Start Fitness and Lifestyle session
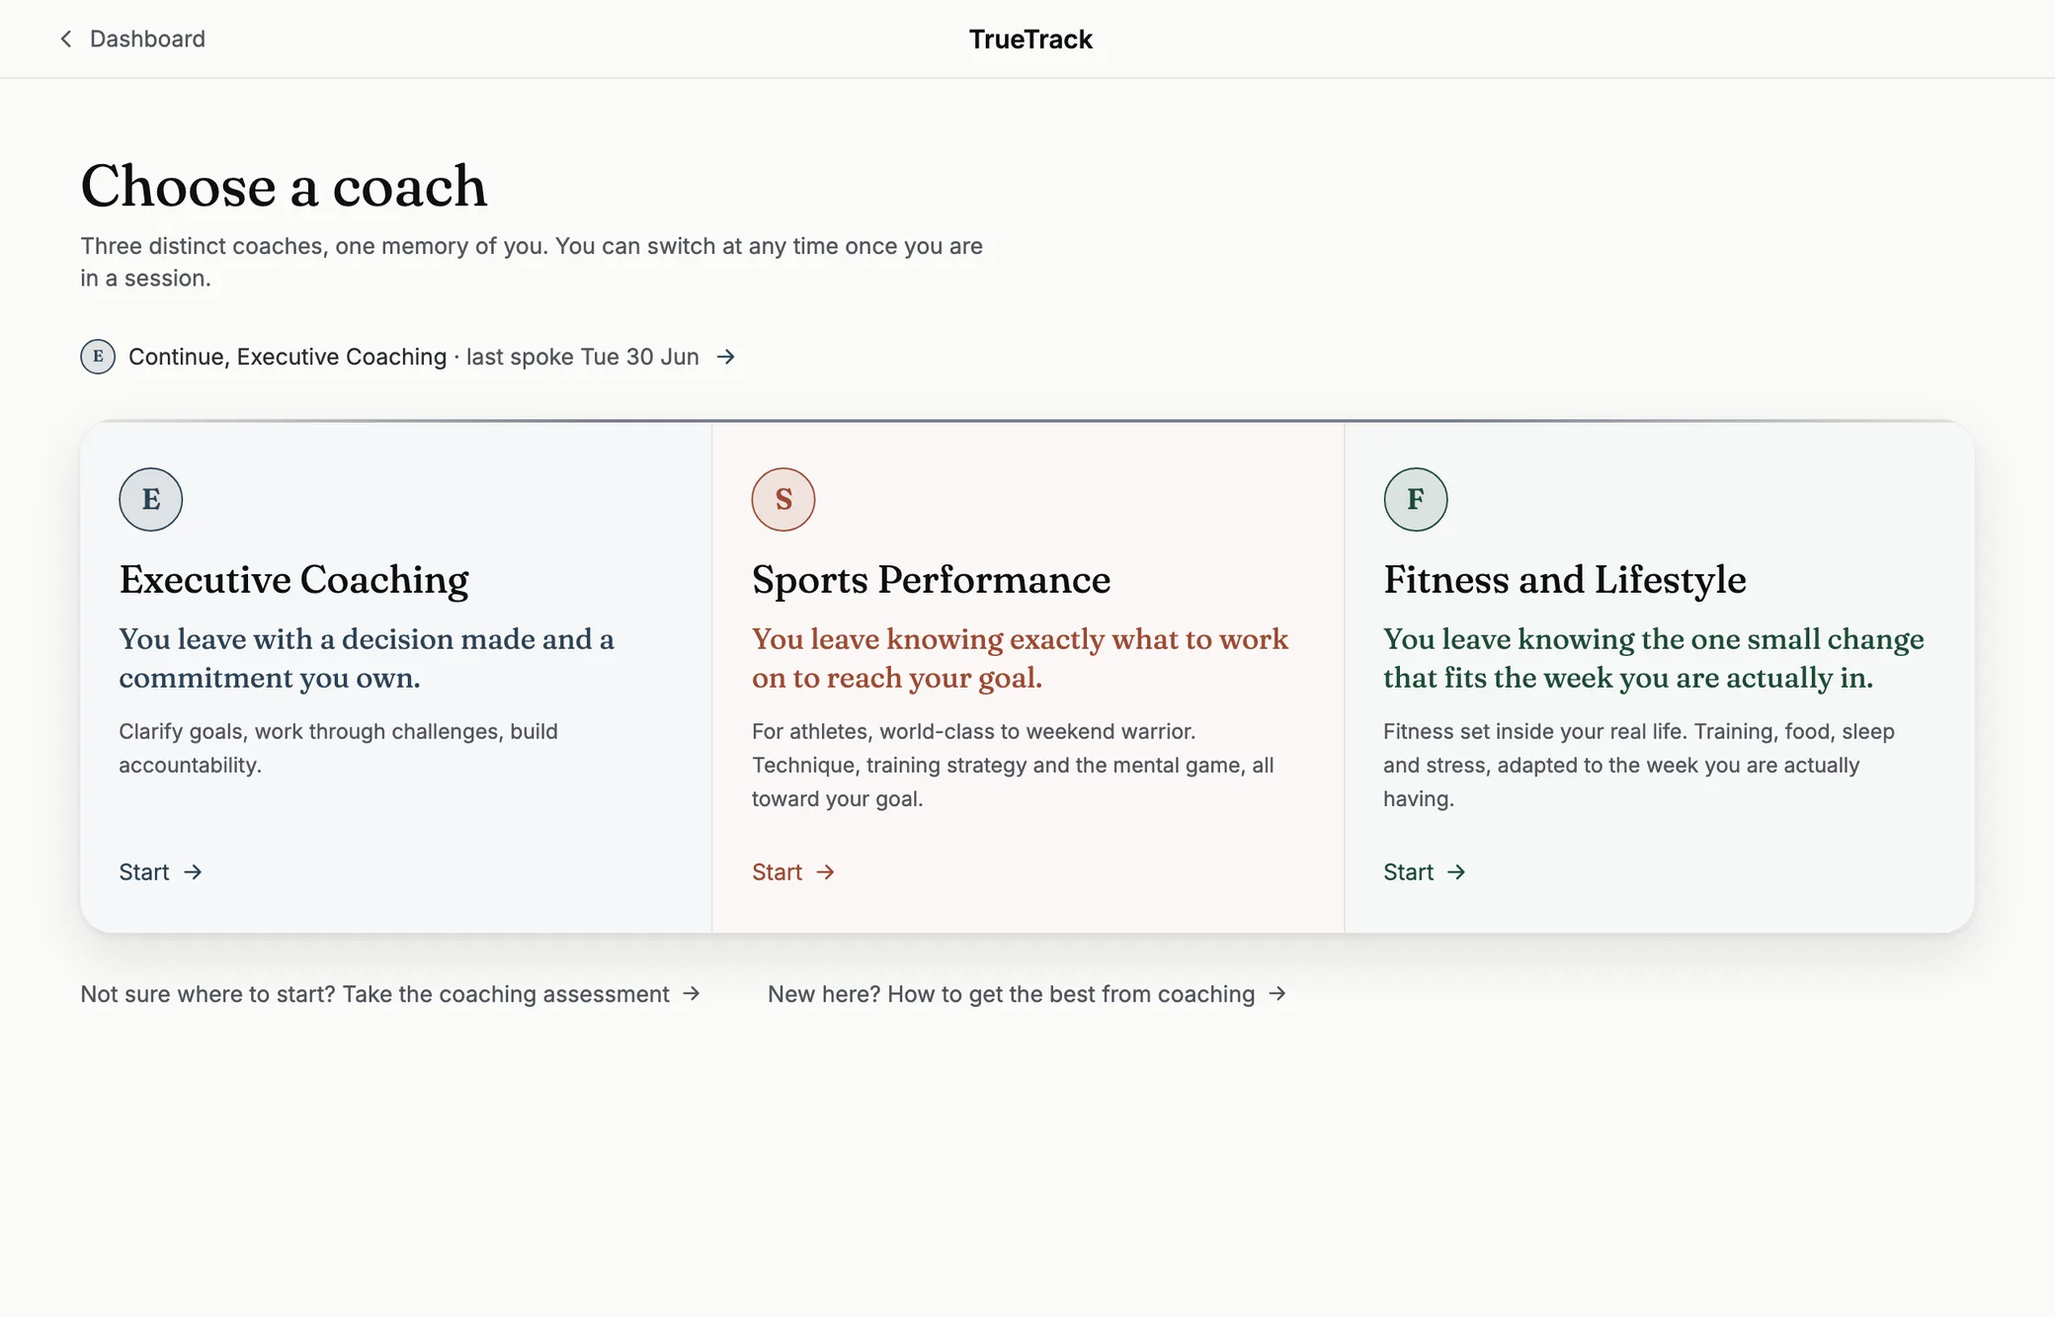Image resolution: width=2055 pixels, height=1317 pixels. (x=1425, y=871)
